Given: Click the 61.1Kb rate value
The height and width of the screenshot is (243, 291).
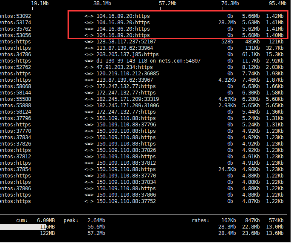Looking at the screenshot, I should pyautogui.click(x=251, y=54).
